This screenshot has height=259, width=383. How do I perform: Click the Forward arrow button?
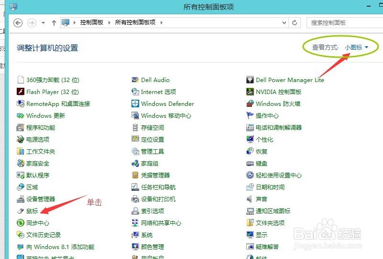[32, 23]
